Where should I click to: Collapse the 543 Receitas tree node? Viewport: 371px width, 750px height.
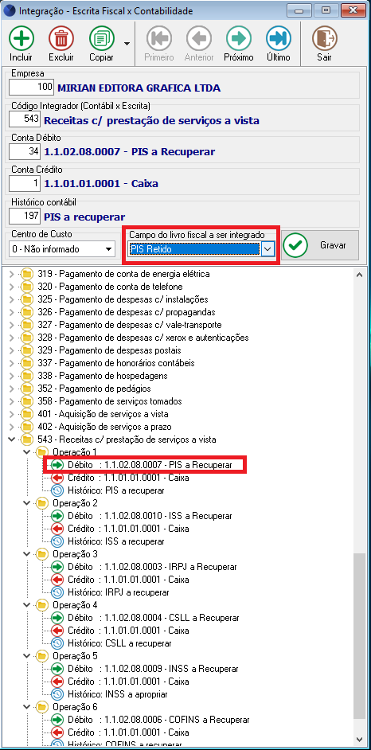[x=11, y=439]
